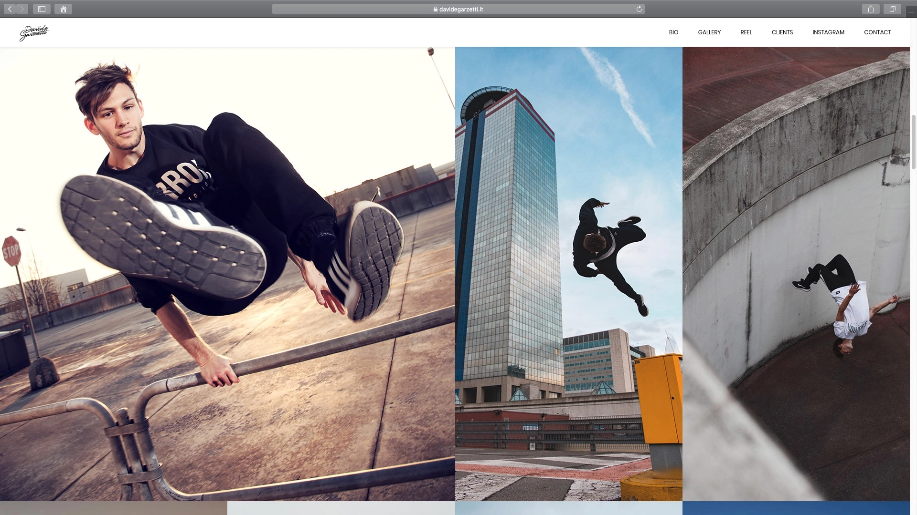
Task: Click the Davide Garzetti signature logo
Action: (x=34, y=32)
